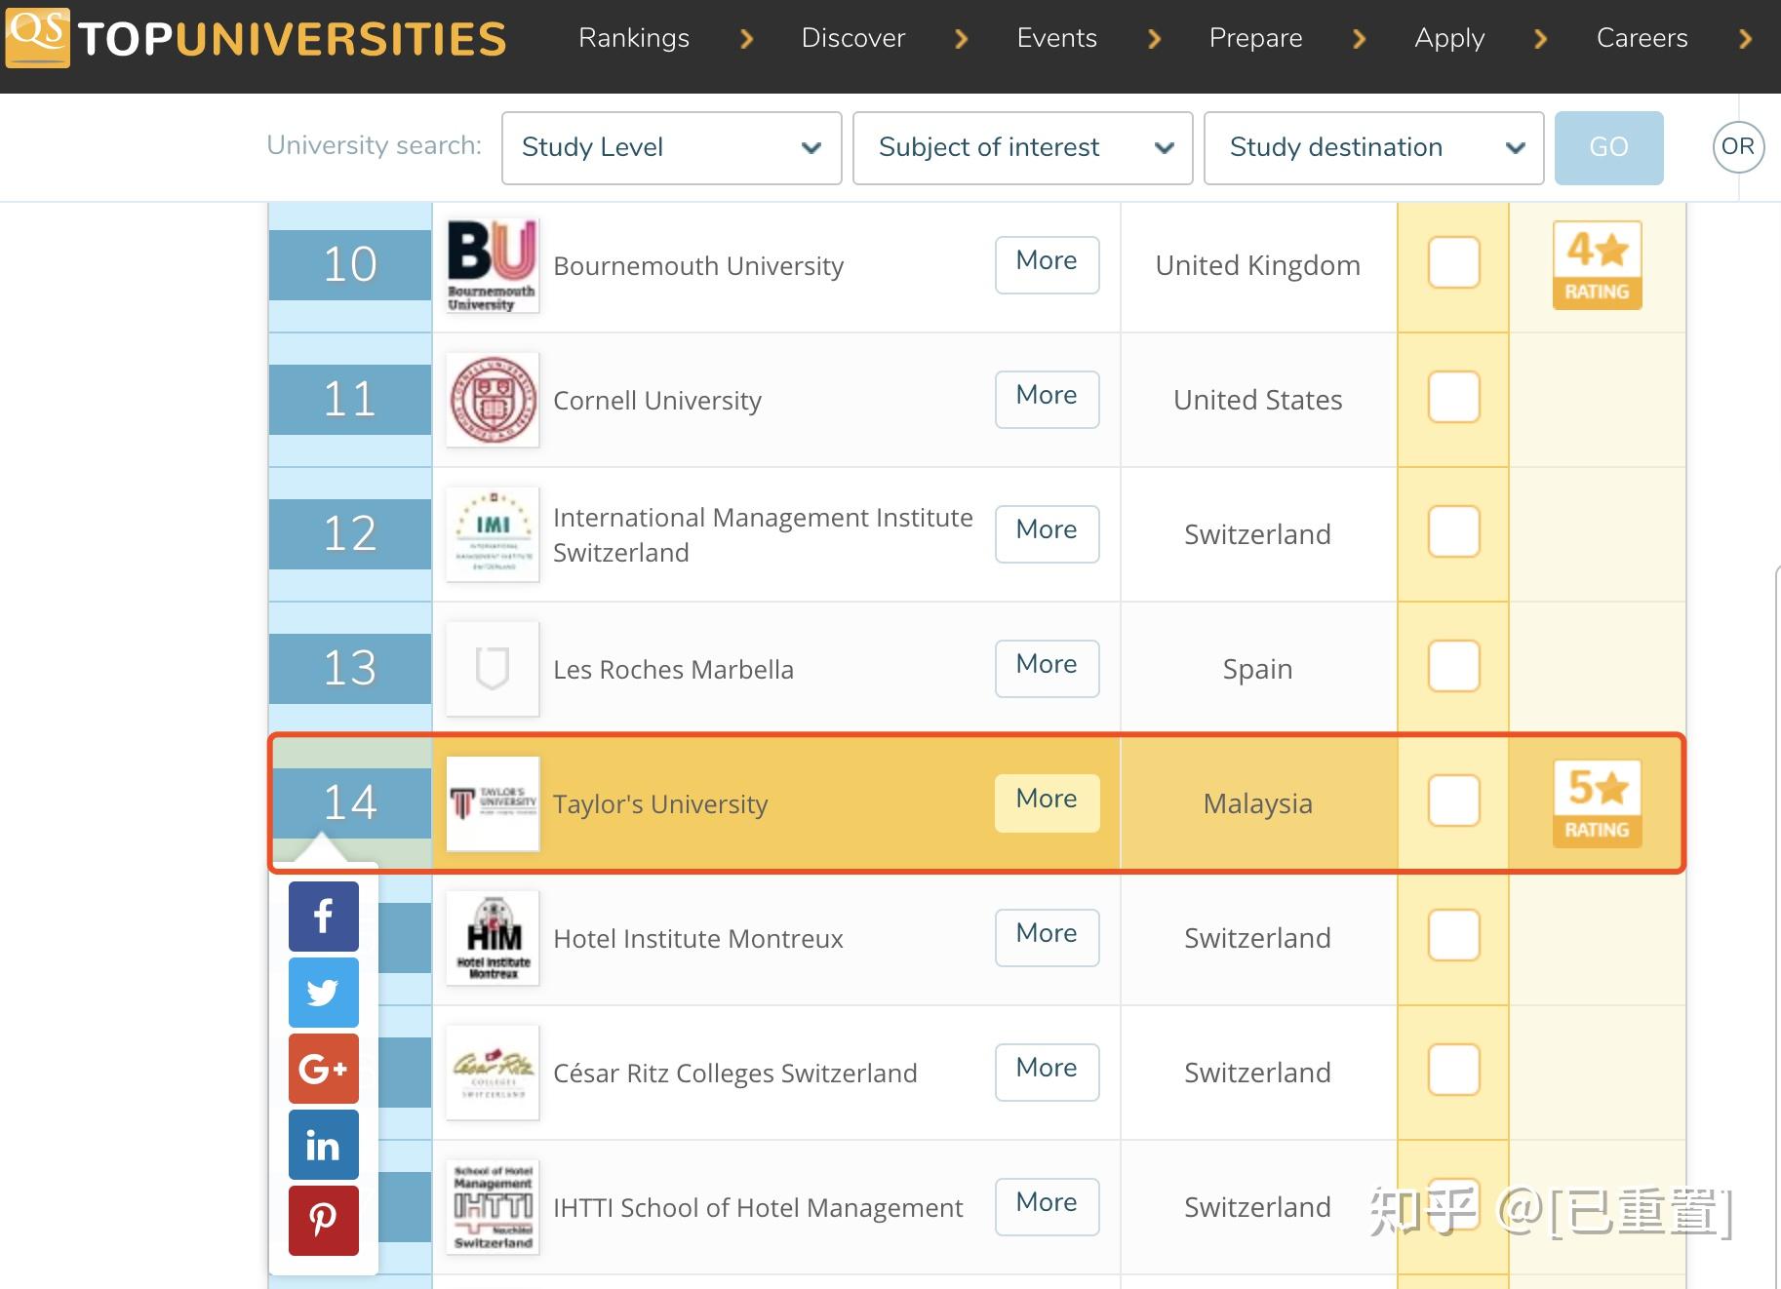
Task: Share on LinkedIn icon
Action: click(x=324, y=1145)
